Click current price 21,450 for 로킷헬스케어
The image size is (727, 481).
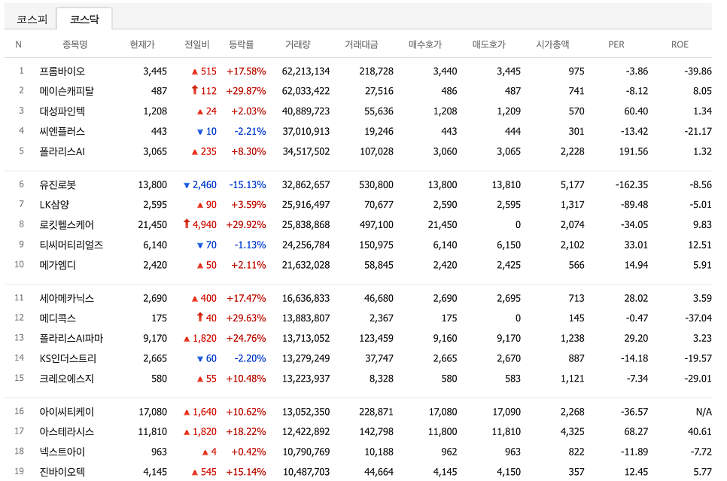[152, 224]
